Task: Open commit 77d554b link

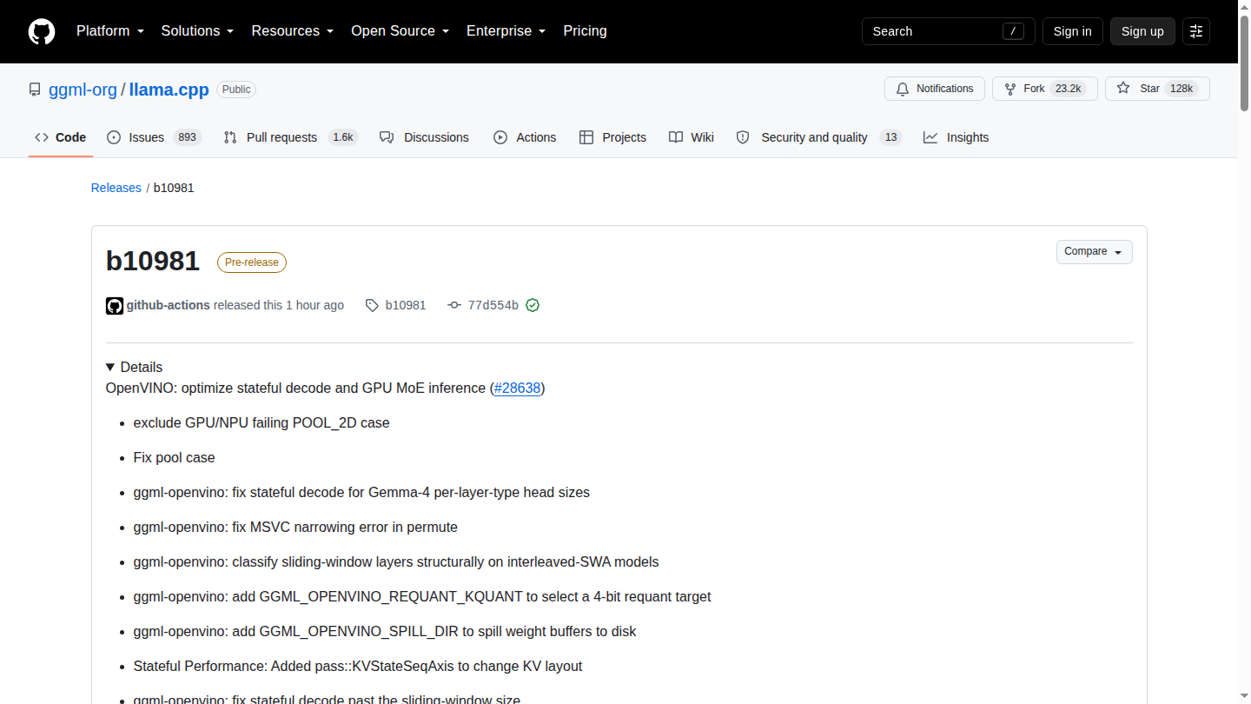Action: tap(493, 305)
